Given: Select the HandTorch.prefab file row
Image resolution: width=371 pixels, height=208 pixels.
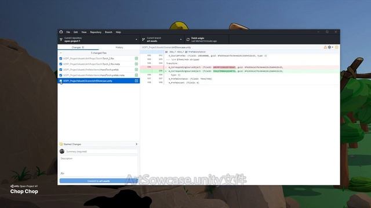Looking at the screenshot, I should (99, 69).
